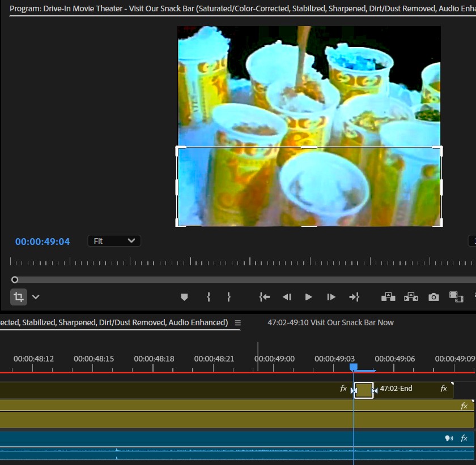Set the Mark In point
Viewport: 476px width, 465px height.
209,297
